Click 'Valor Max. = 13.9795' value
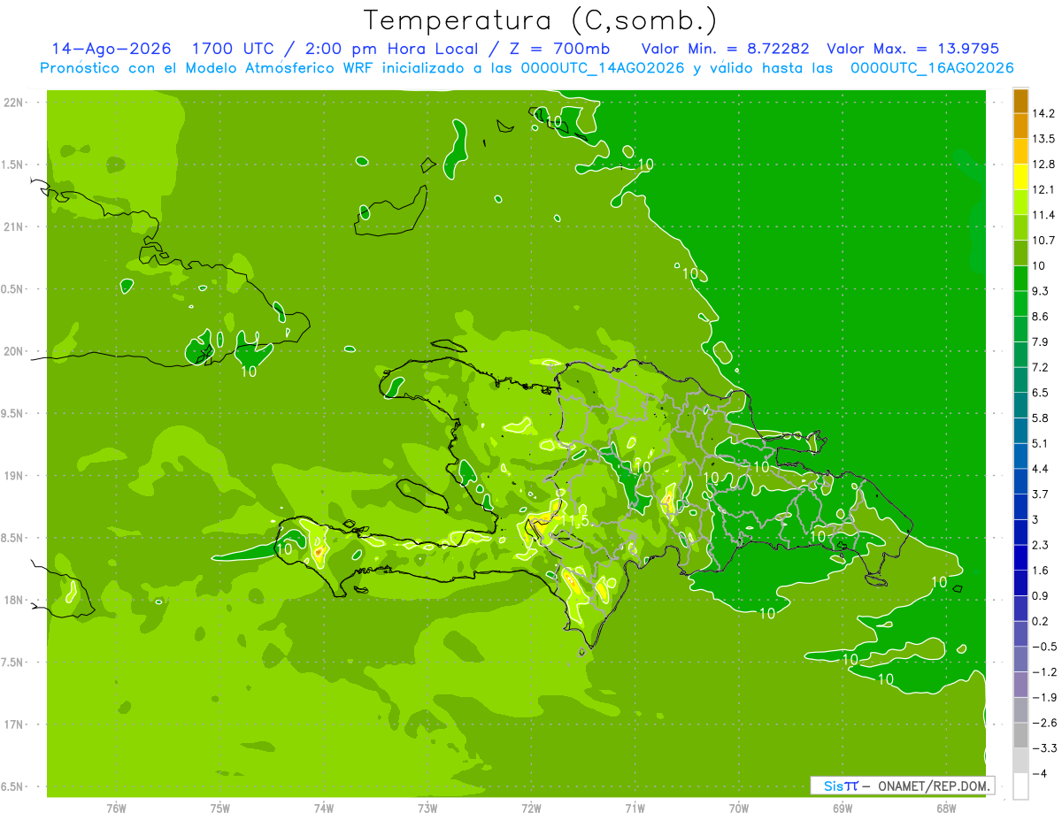This screenshot has height=820, width=1062. tap(912, 48)
